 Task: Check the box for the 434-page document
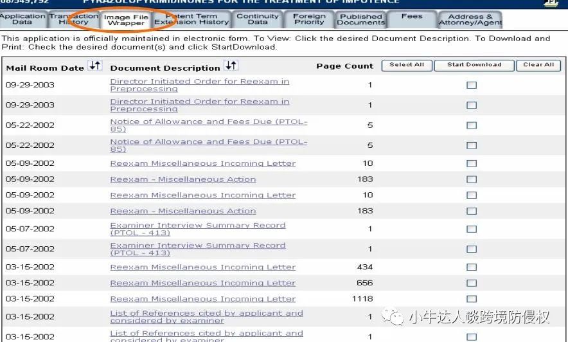(x=472, y=267)
